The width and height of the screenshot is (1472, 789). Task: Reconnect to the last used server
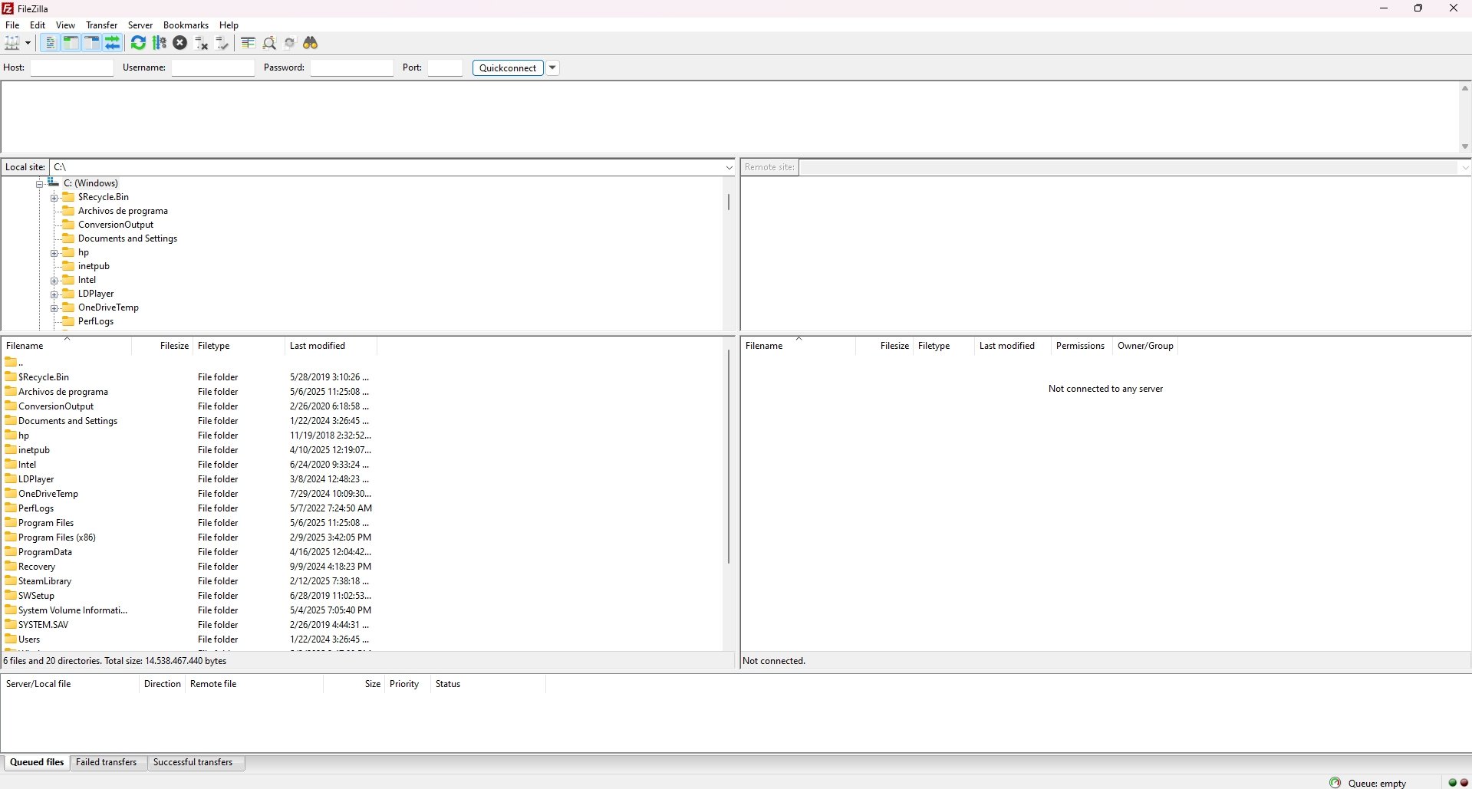pyautogui.click(x=222, y=43)
